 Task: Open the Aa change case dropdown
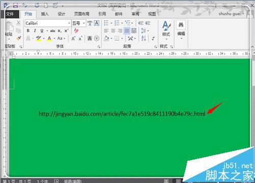(x=61, y=39)
